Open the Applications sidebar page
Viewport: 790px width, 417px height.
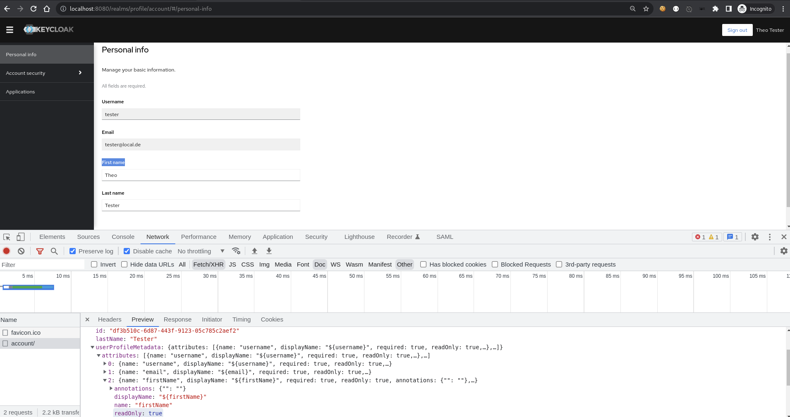pos(20,91)
